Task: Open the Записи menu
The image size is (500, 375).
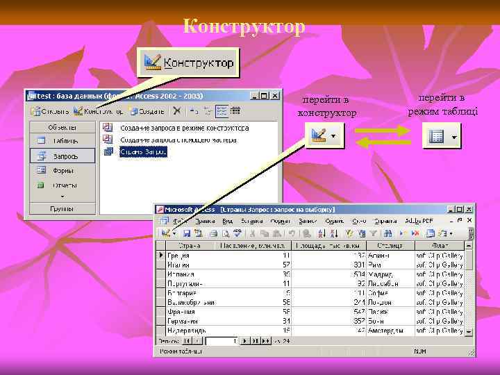Action: (308, 221)
